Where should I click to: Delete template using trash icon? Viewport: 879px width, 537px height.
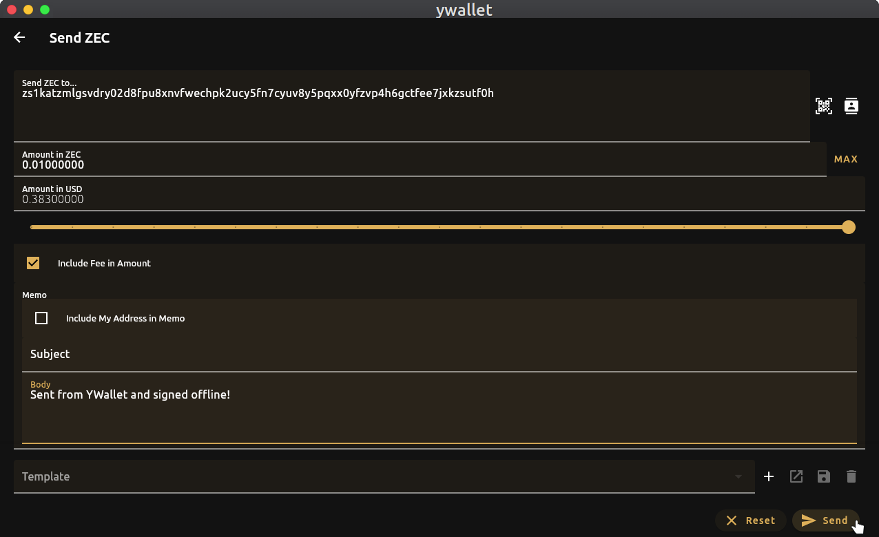[851, 476]
